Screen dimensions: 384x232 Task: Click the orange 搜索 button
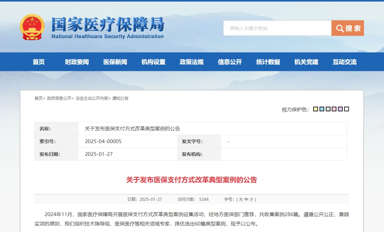pyautogui.click(x=347, y=28)
